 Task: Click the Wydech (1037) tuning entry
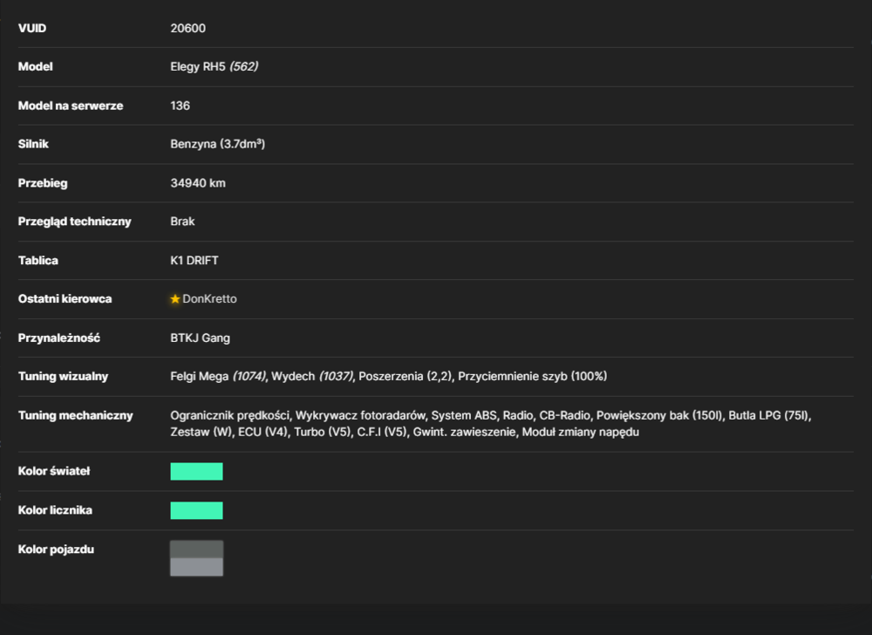pyautogui.click(x=312, y=377)
